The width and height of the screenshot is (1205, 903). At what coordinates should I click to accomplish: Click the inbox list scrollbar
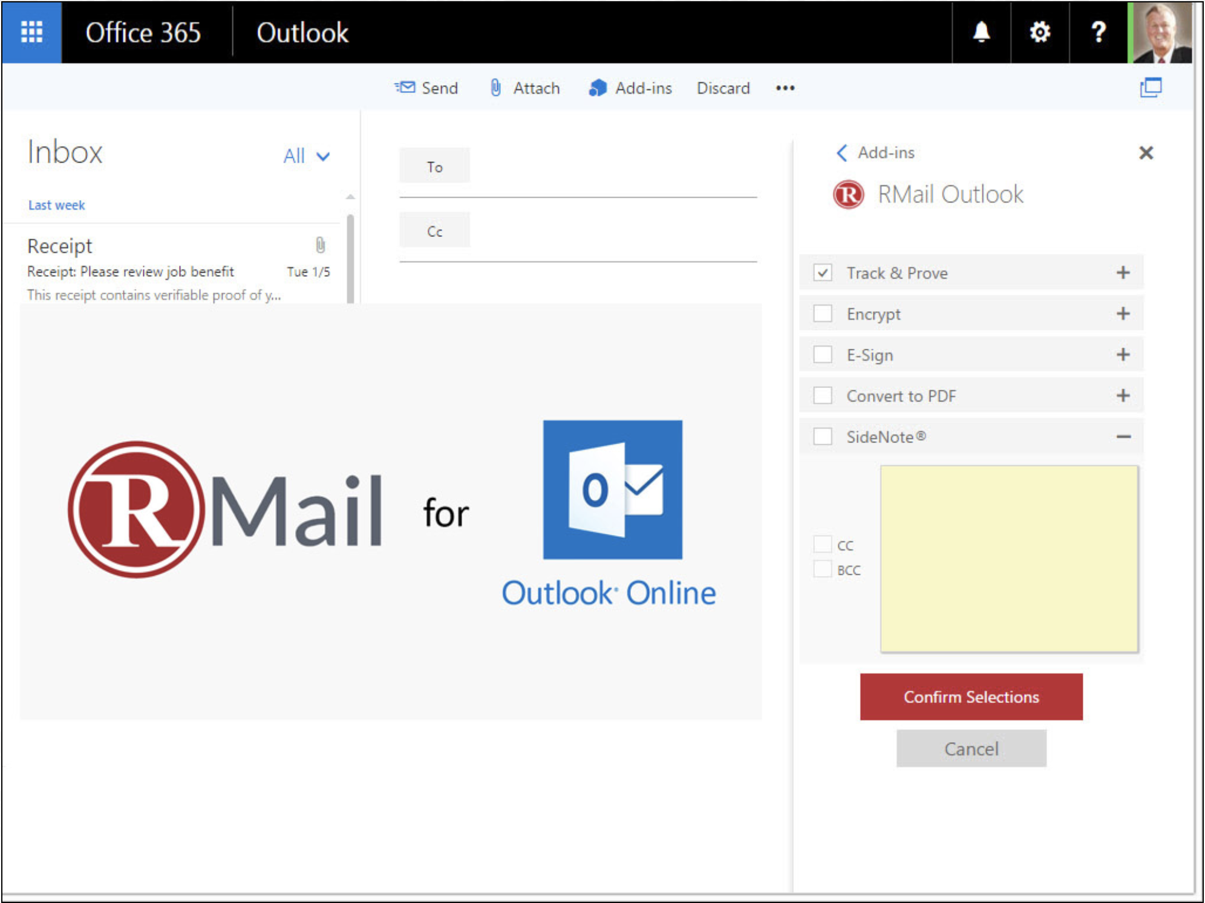coord(350,259)
